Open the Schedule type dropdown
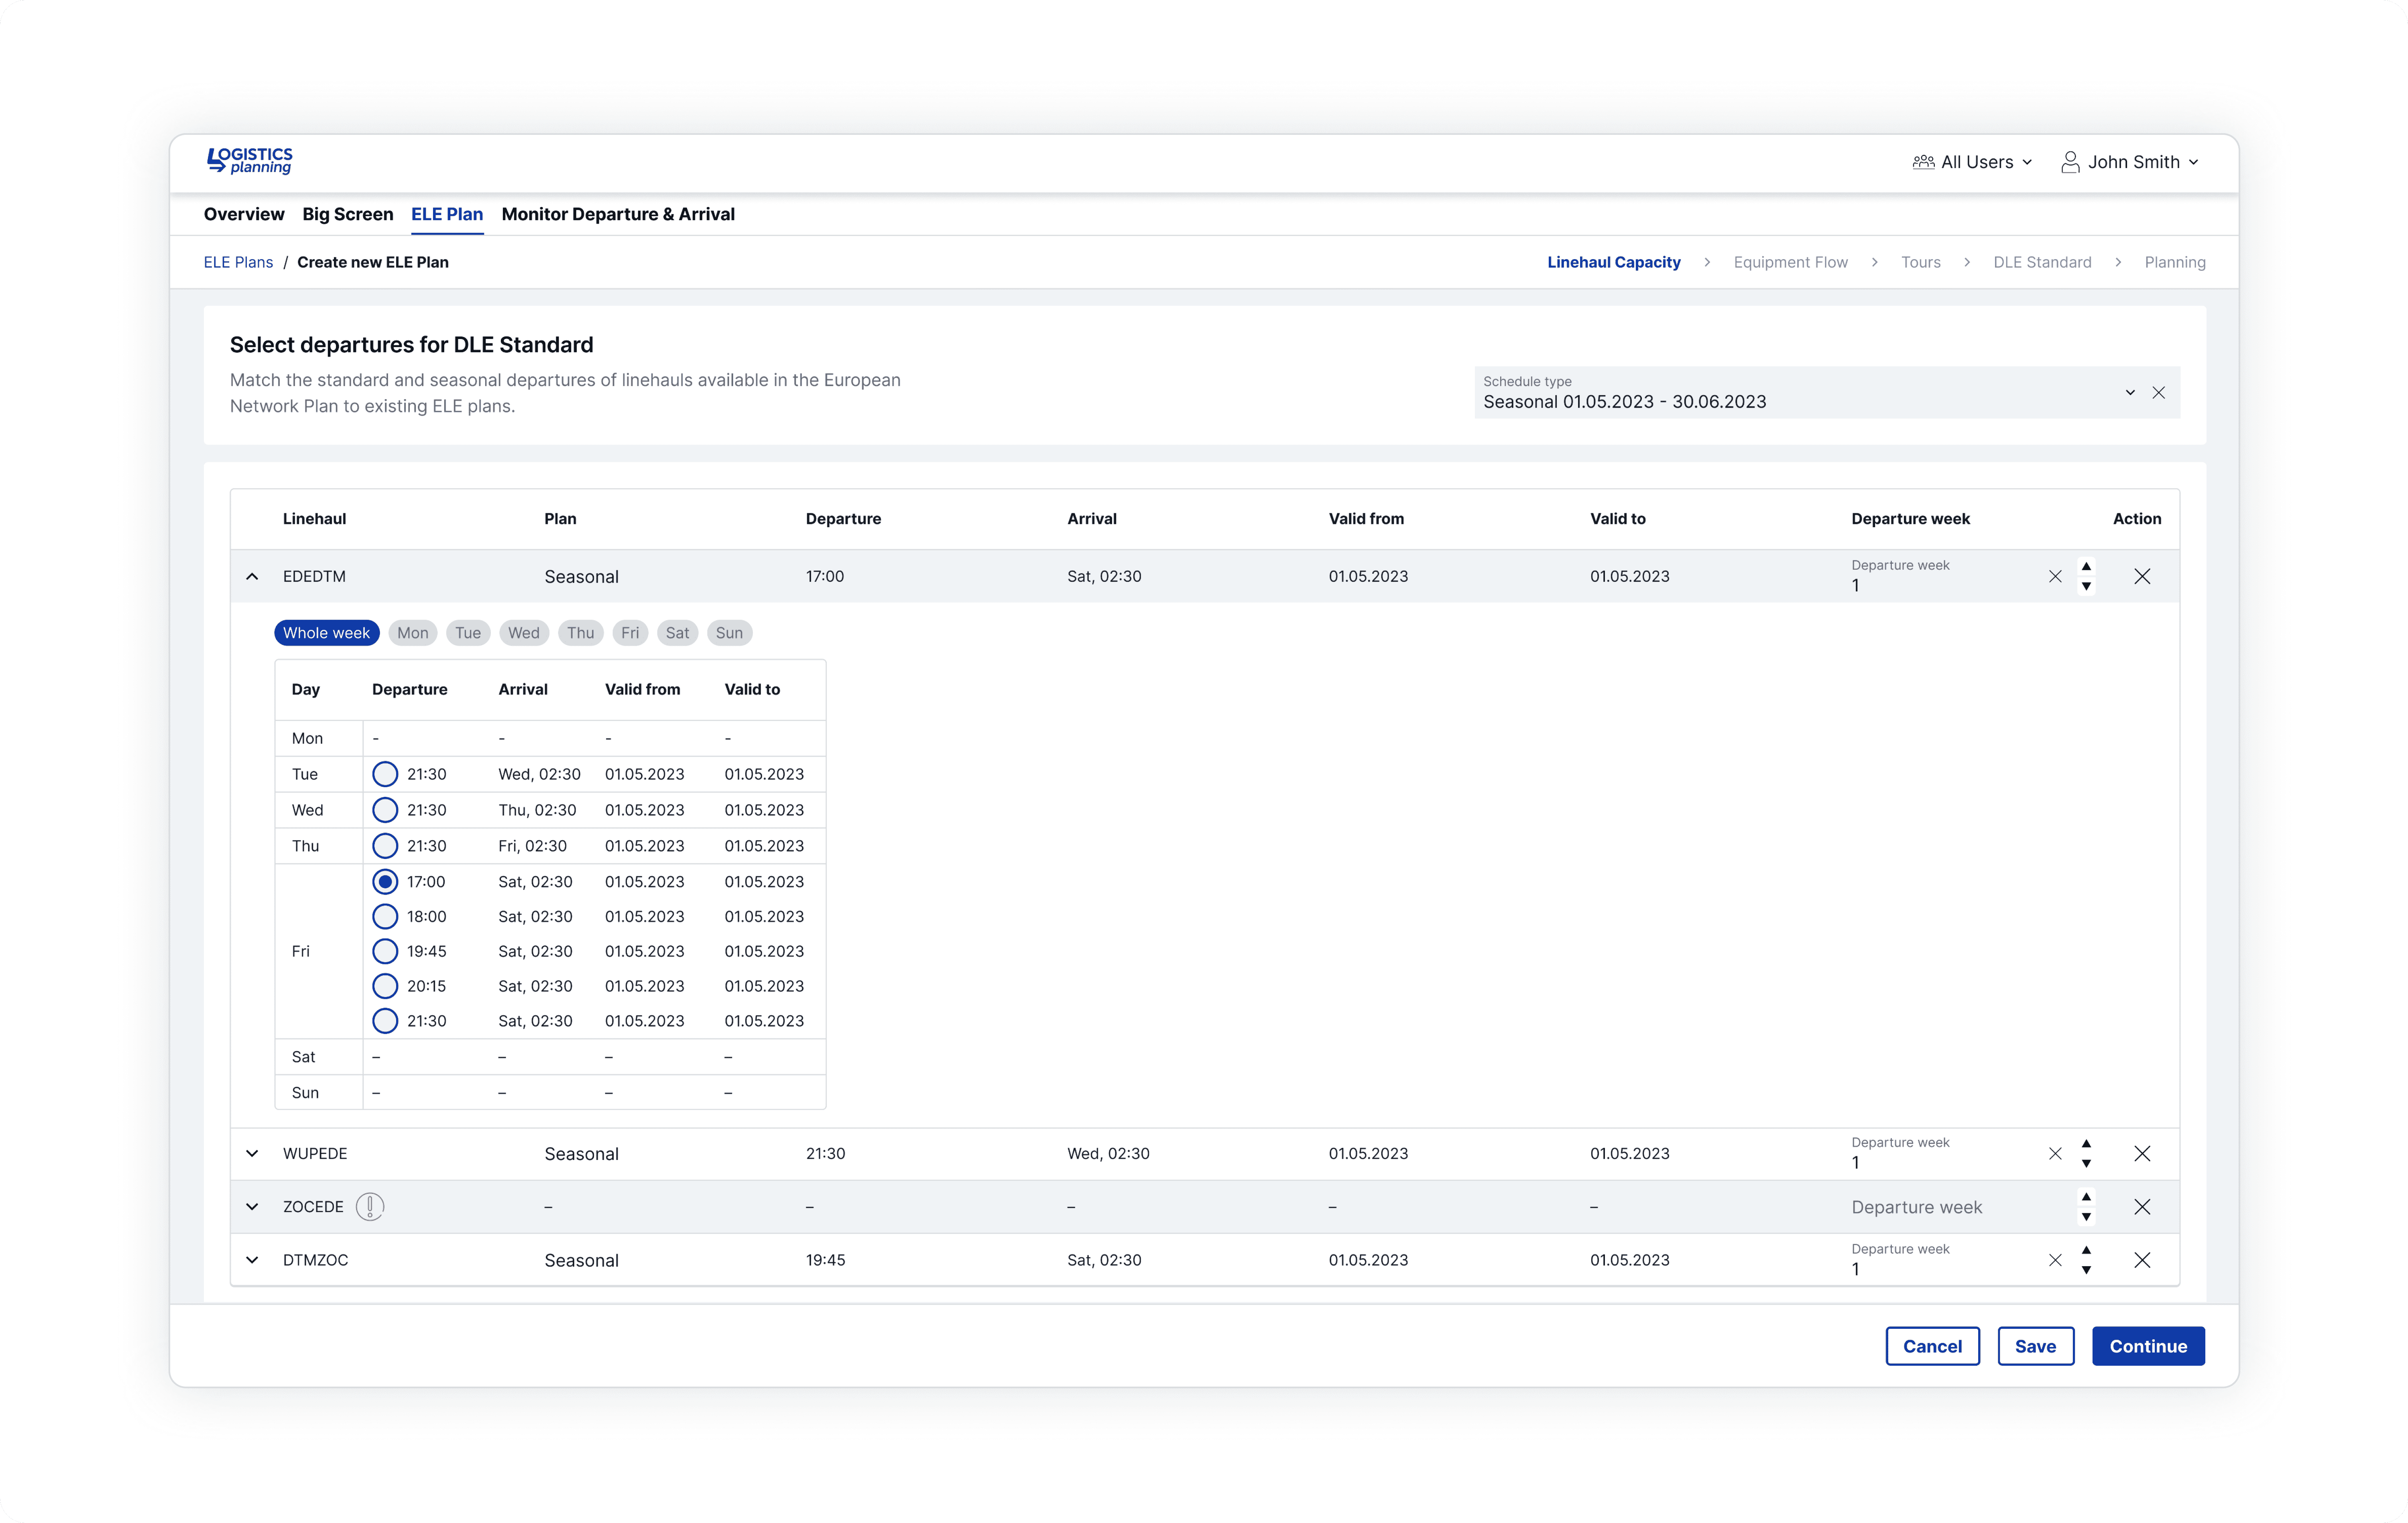2408x1523 pixels. [2129, 393]
